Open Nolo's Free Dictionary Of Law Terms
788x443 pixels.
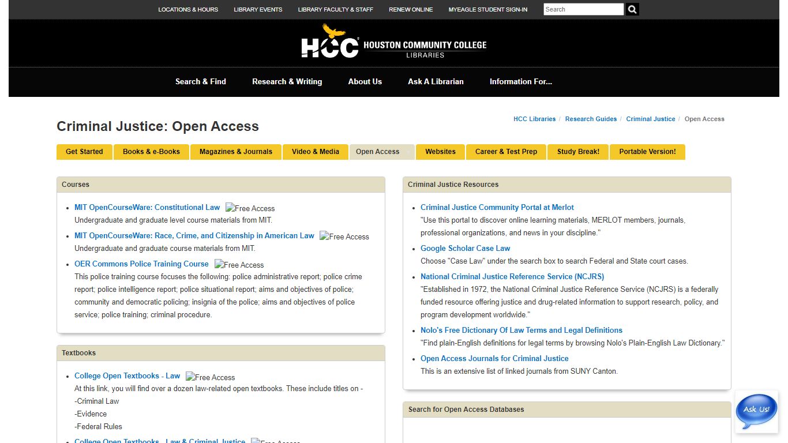(x=521, y=330)
